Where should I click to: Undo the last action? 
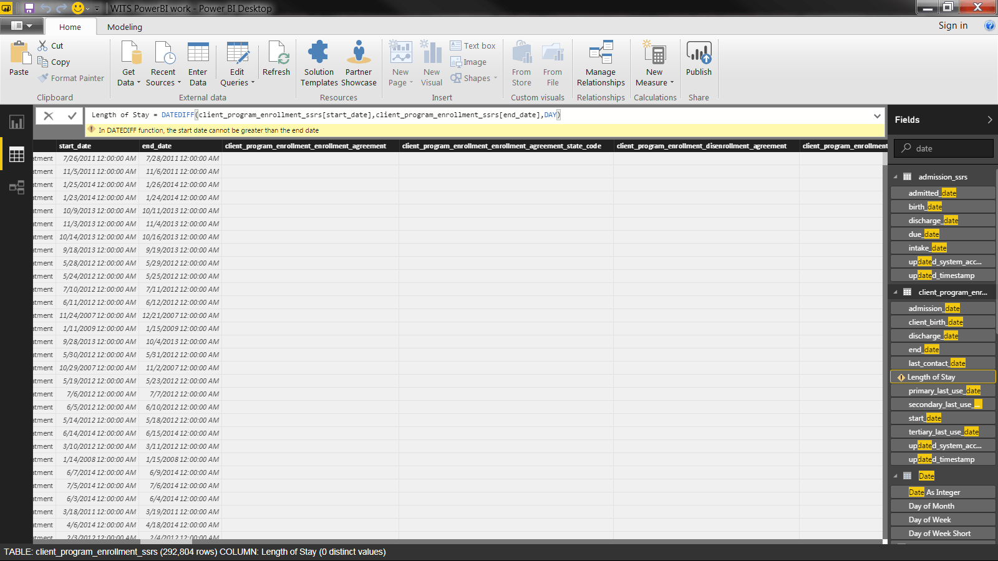(x=46, y=8)
